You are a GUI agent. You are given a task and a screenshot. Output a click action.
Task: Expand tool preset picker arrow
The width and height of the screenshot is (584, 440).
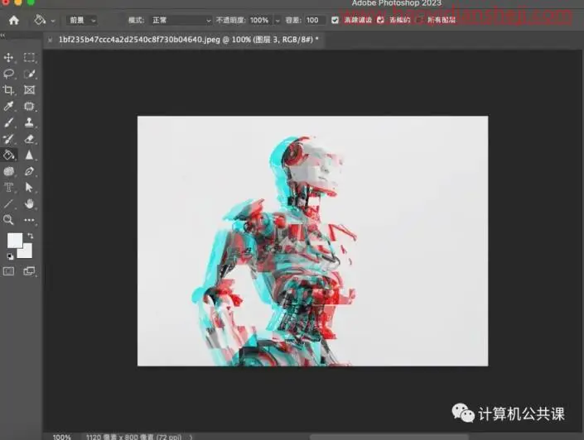click(53, 21)
